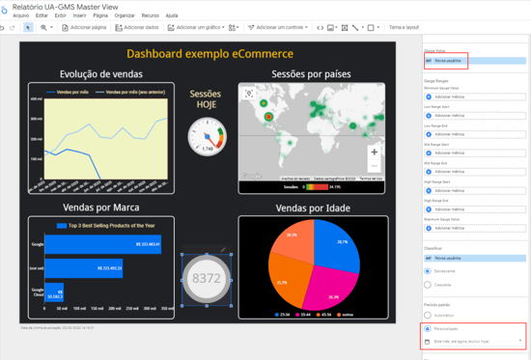531x360 pixels.
Task: Select the arrow selection mode tool
Action: coord(28,27)
